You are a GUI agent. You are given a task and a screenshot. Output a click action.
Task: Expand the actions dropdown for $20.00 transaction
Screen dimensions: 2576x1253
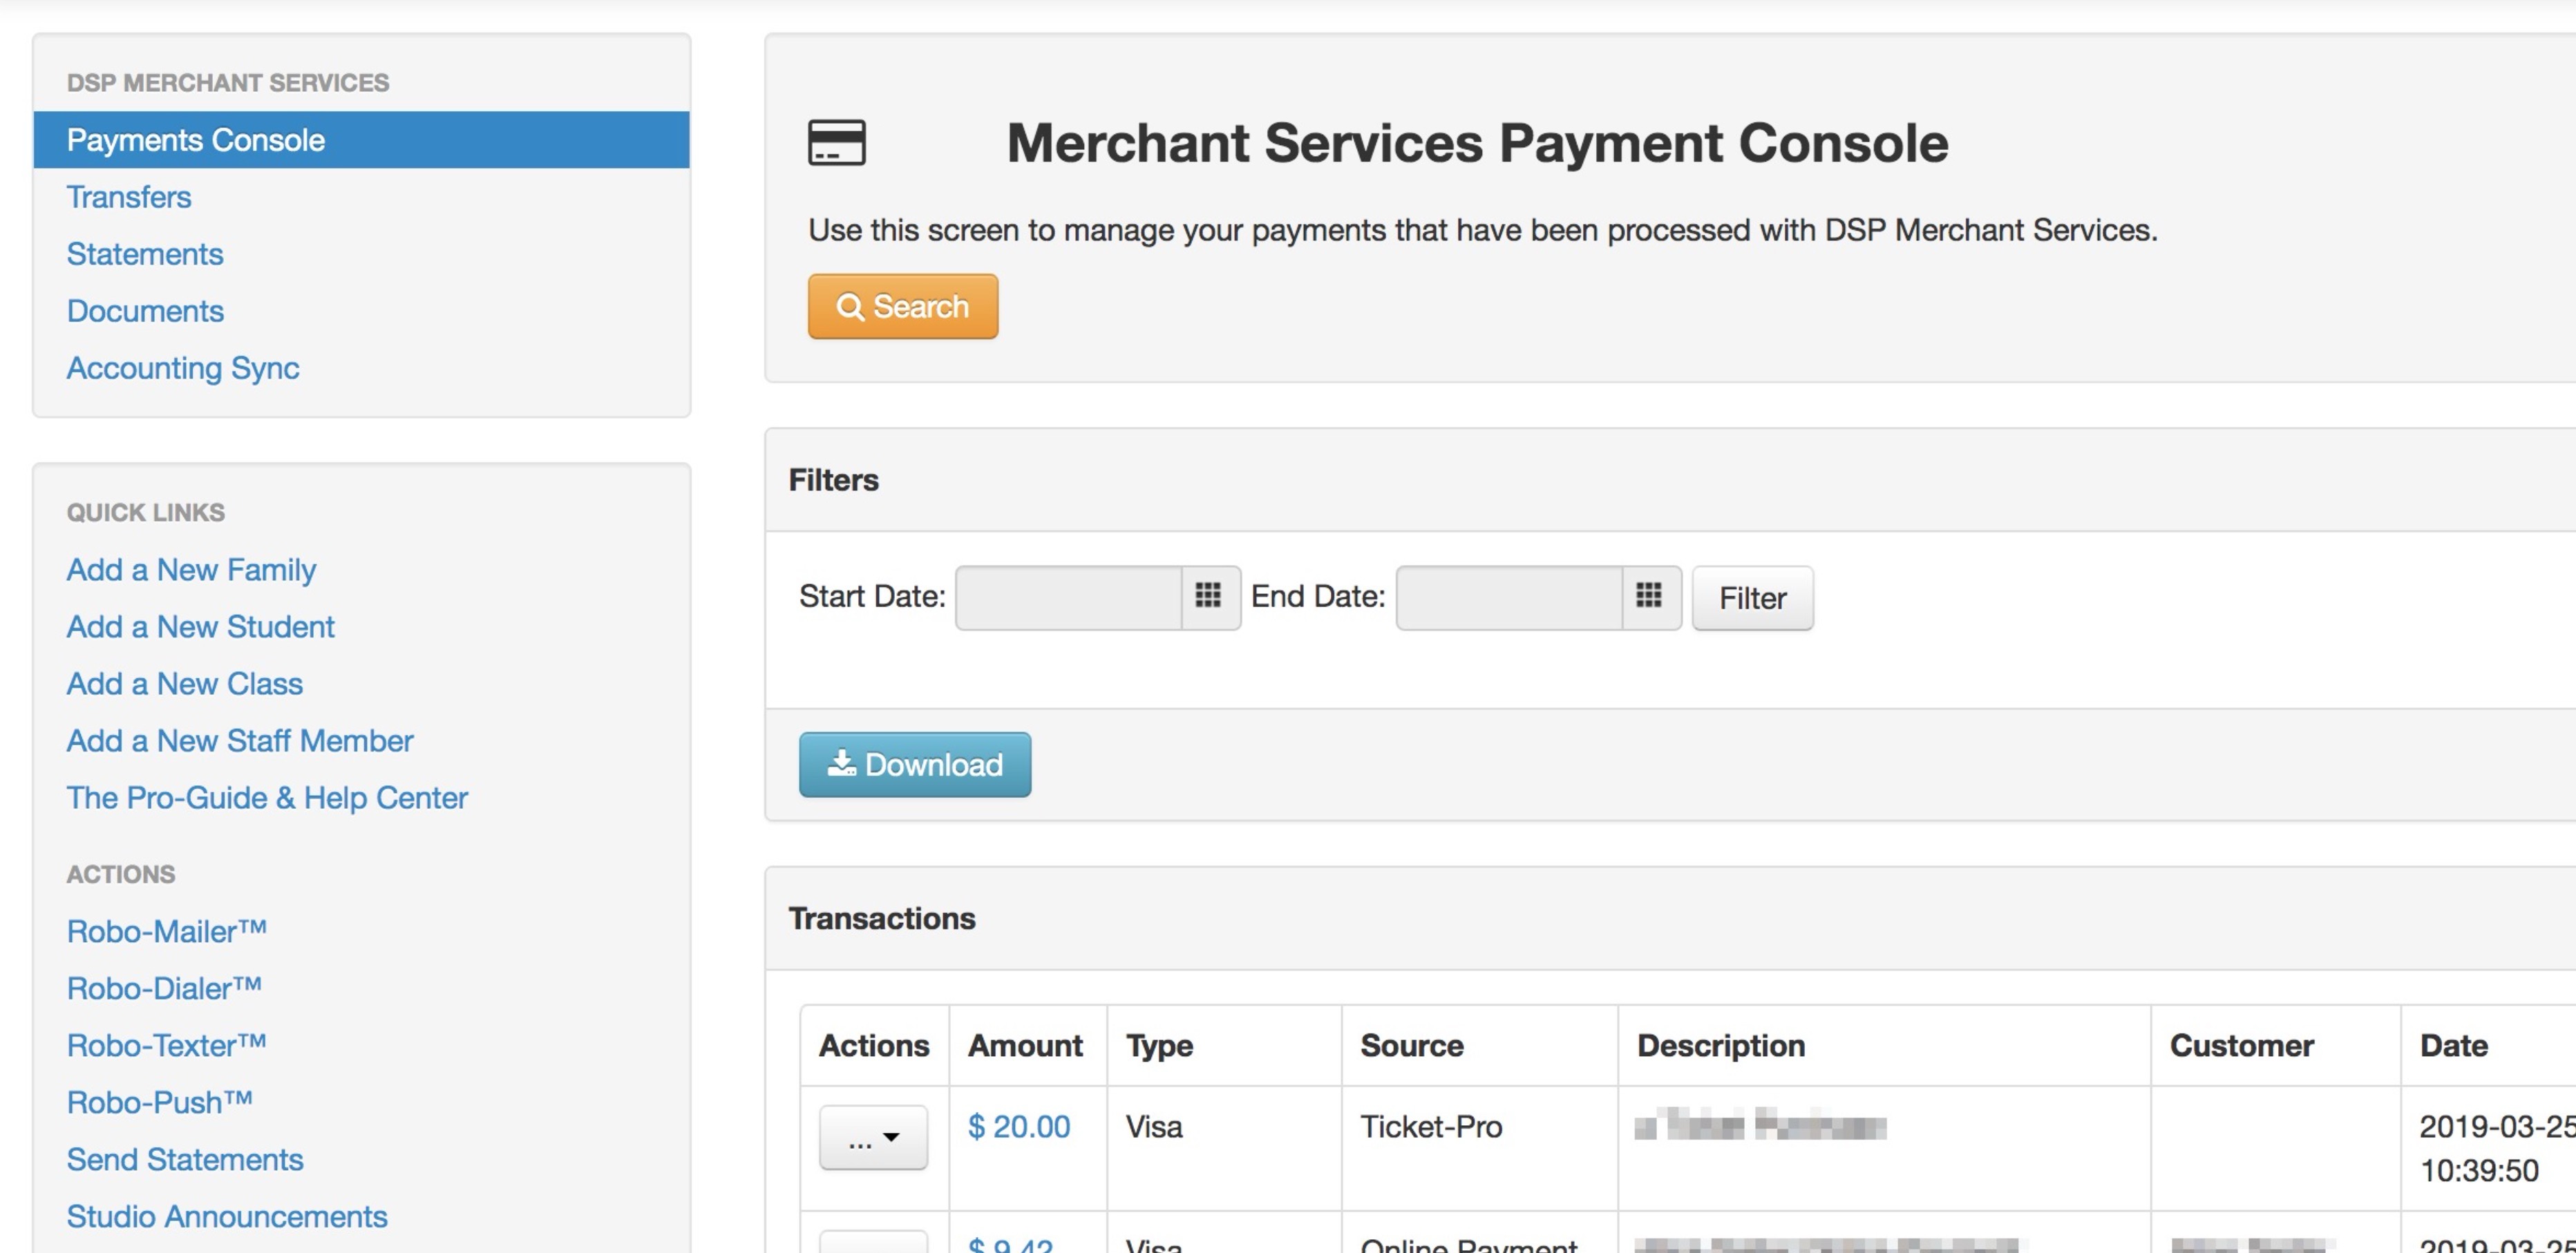(x=873, y=1138)
